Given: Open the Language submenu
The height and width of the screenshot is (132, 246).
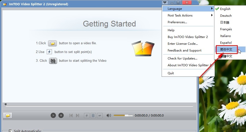Looking at the screenshot, I should (x=188, y=9).
